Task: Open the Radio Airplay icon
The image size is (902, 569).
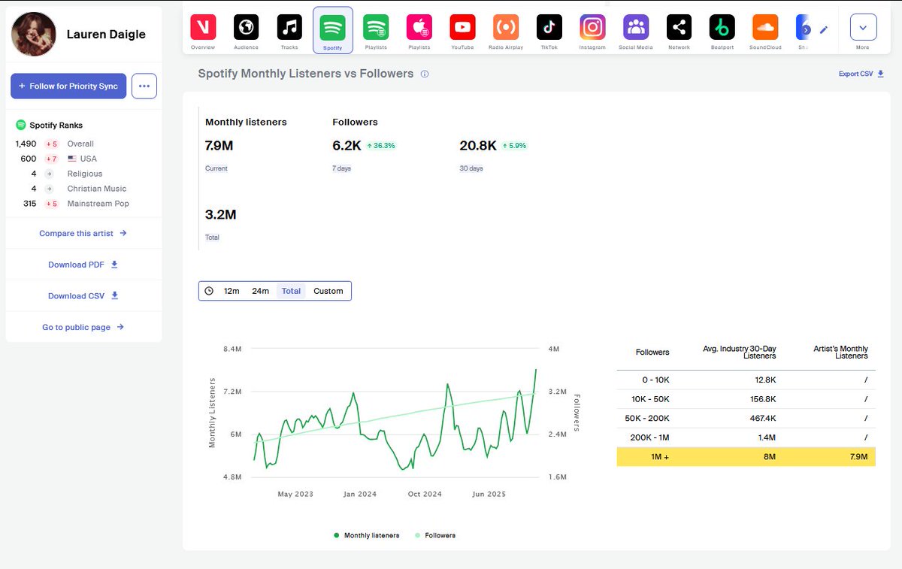Action: click(x=506, y=28)
